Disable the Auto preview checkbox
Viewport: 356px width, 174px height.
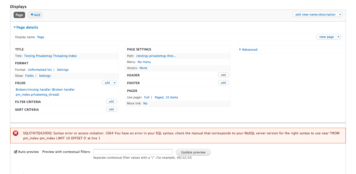coord(16,151)
